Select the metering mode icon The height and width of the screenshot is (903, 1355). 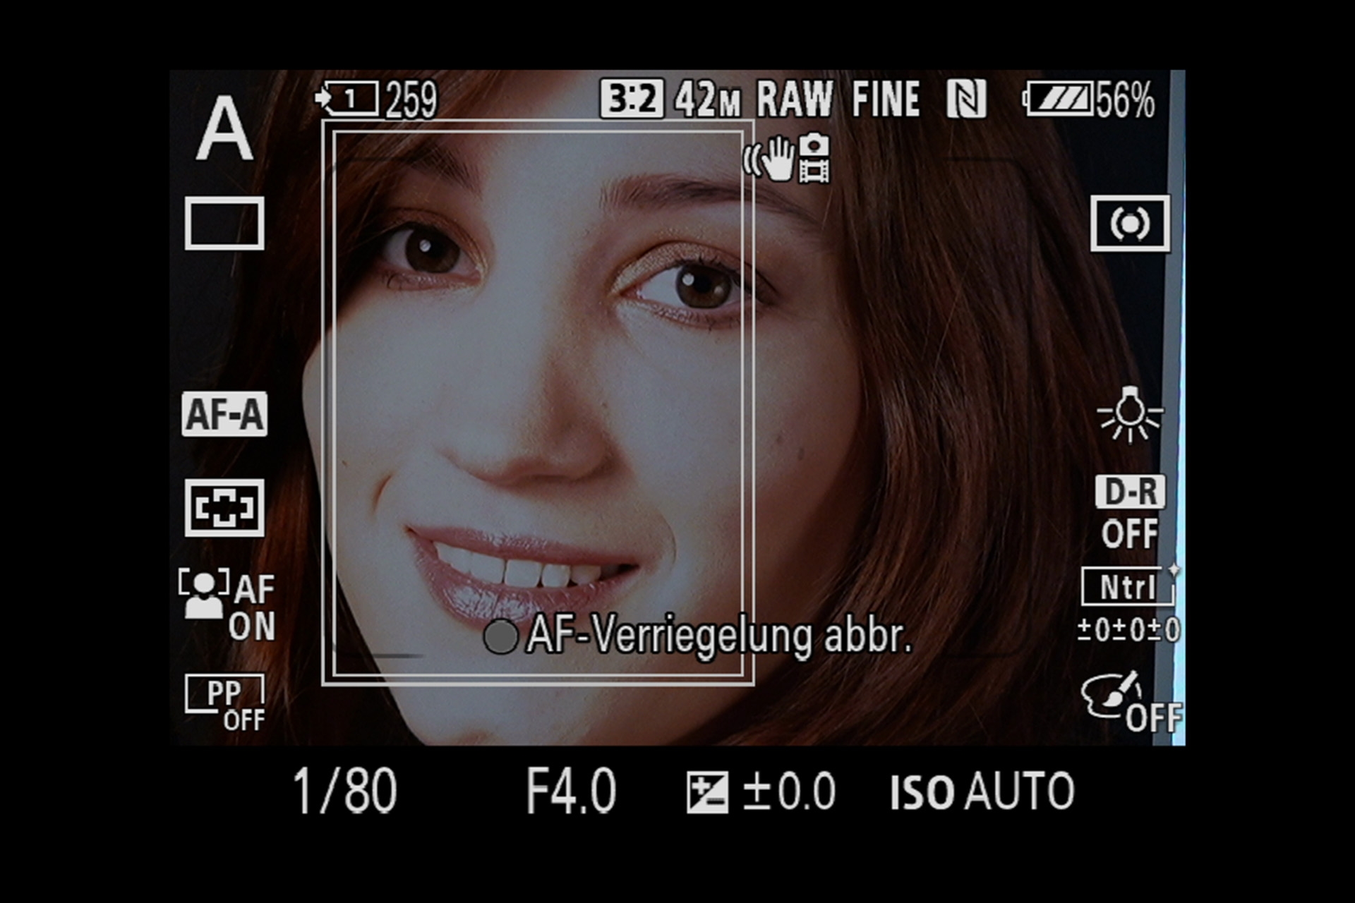click(1130, 224)
